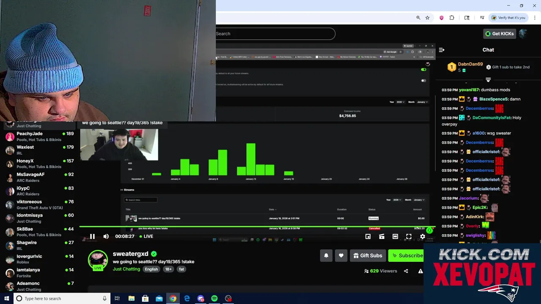Image resolution: width=541 pixels, height=304 pixels.
Task: Open Waxiest IRL channel in sidebar
Action: 40,150
